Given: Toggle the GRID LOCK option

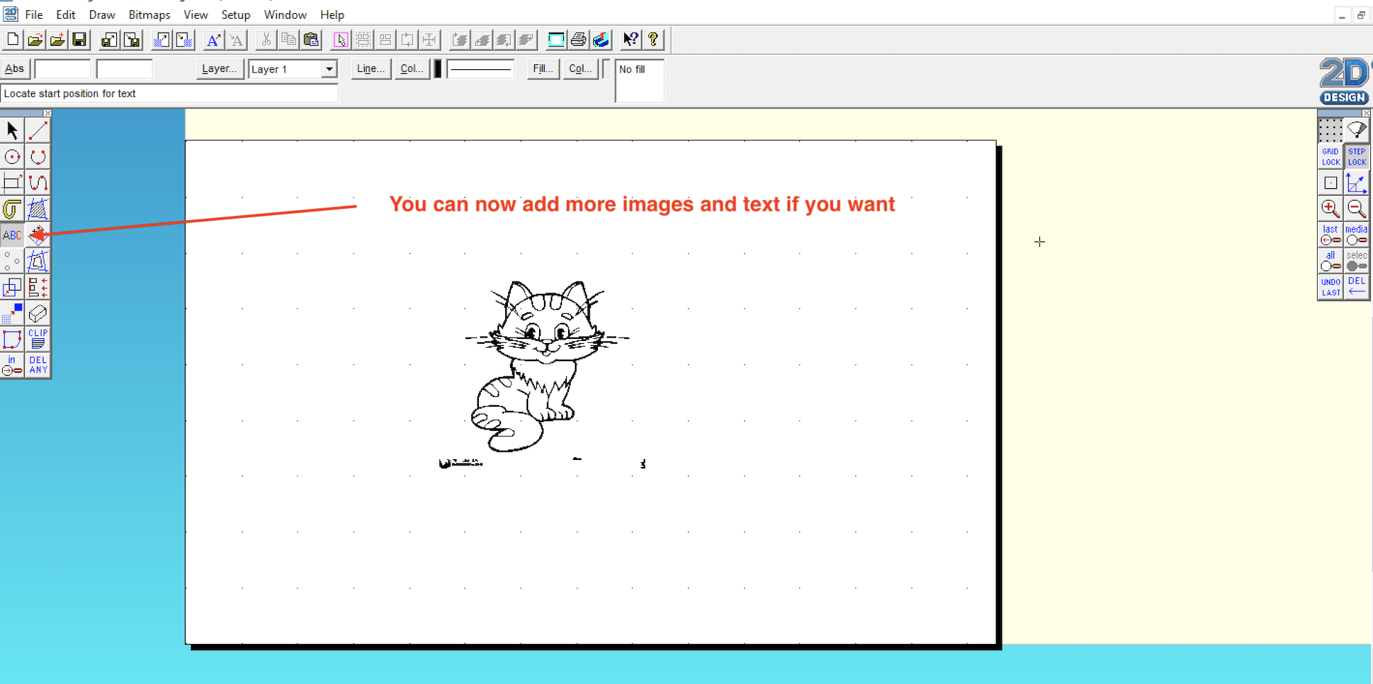Looking at the screenshot, I should click(1329, 157).
